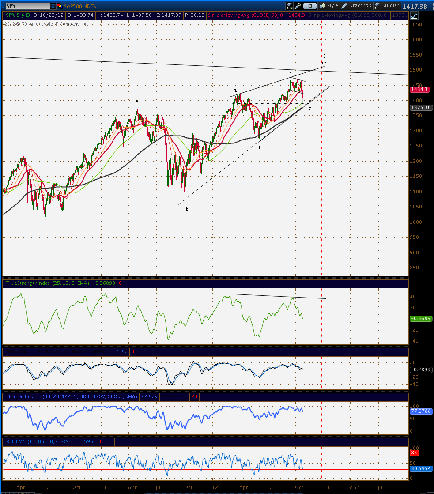Click the 1375.36 price axis bubble
The height and width of the screenshot is (494, 434).
421,107
